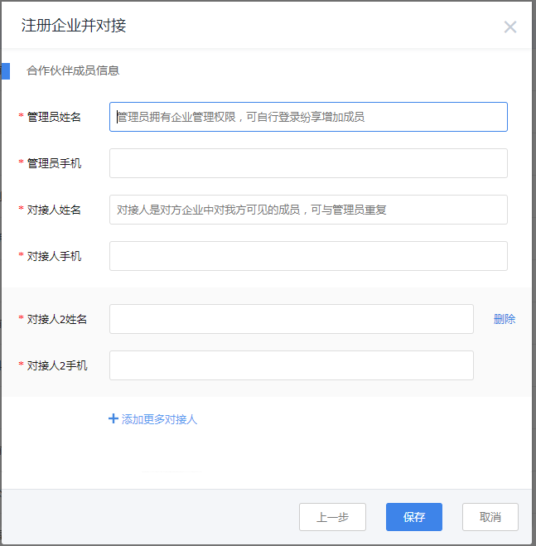
Task: Click the plus icon to add contact
Action: point(113,418)
